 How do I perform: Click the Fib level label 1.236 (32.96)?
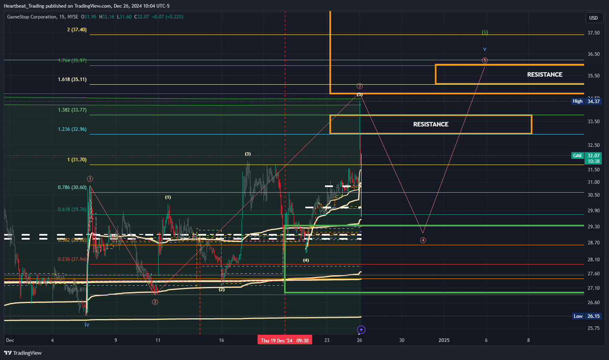click(x=72, y=129)
